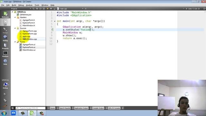
Task: Close the Projects side panel
Action: click(44, 9)
